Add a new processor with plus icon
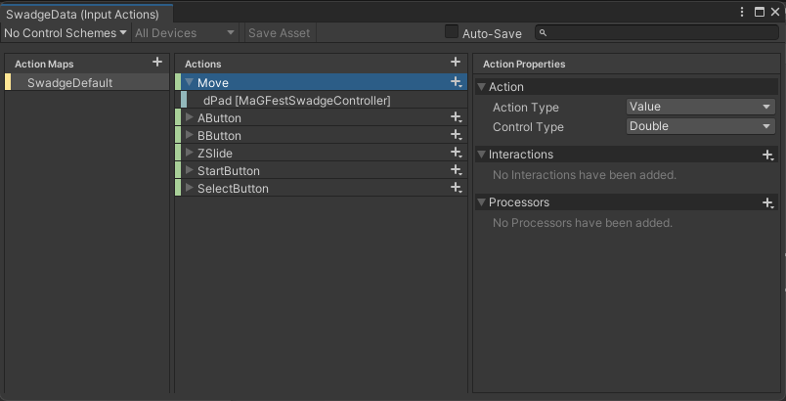The image size is (786, 401). click(x=768, y=202)
